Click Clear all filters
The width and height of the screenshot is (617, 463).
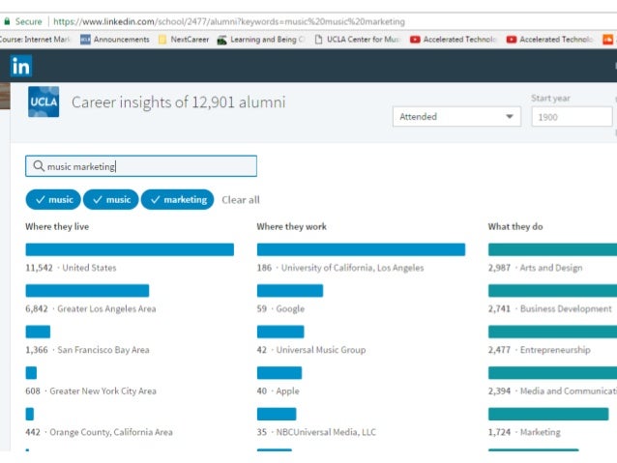(x=241, y=200)
